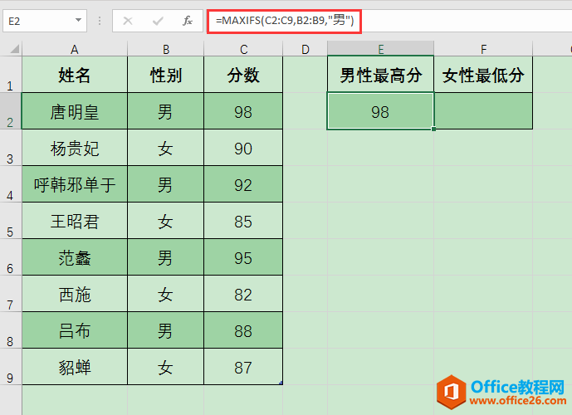This screenshot has width=572, height=415.
Task: Click result cell E2 showing 98
Action: tap(380, 111)
